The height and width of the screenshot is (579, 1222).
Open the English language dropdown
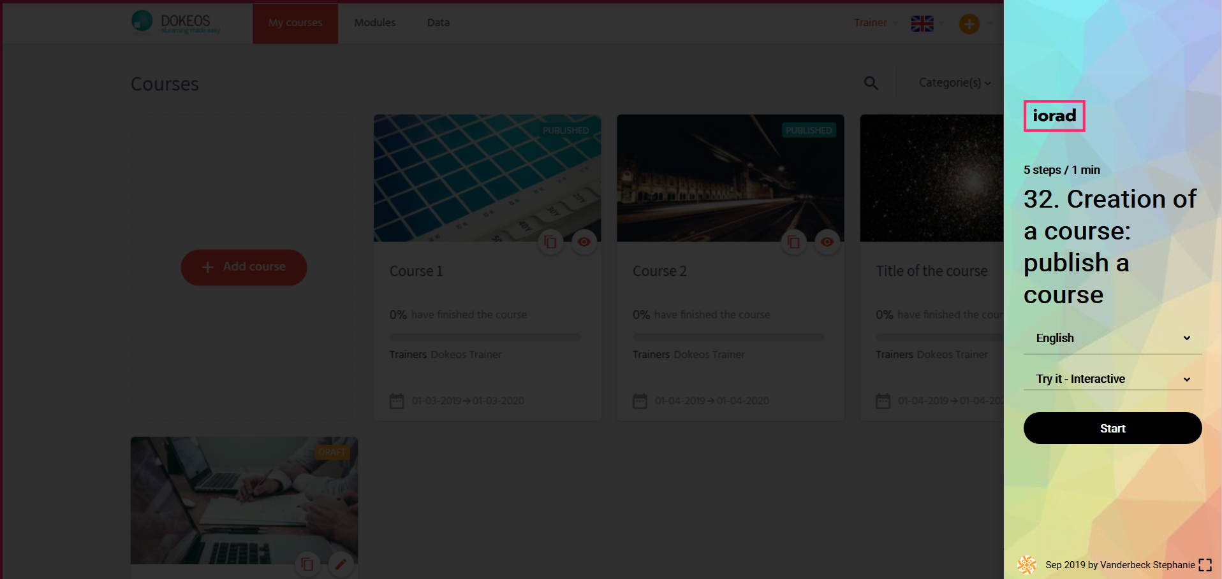[1112, 338]
